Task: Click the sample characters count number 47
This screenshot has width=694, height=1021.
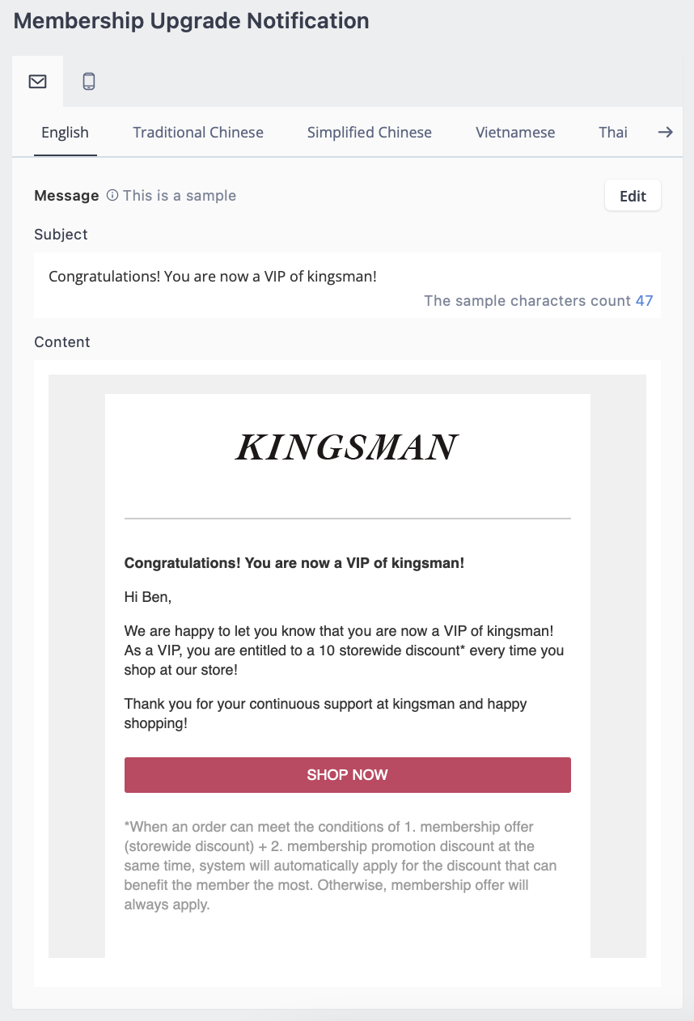Action: pyautogui.click(x=644, y=301)
